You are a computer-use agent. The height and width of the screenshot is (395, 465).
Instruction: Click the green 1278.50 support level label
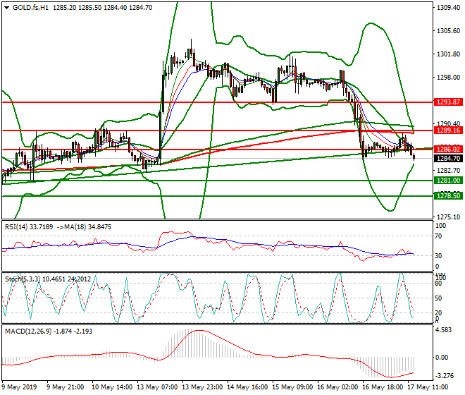[448, 195]
